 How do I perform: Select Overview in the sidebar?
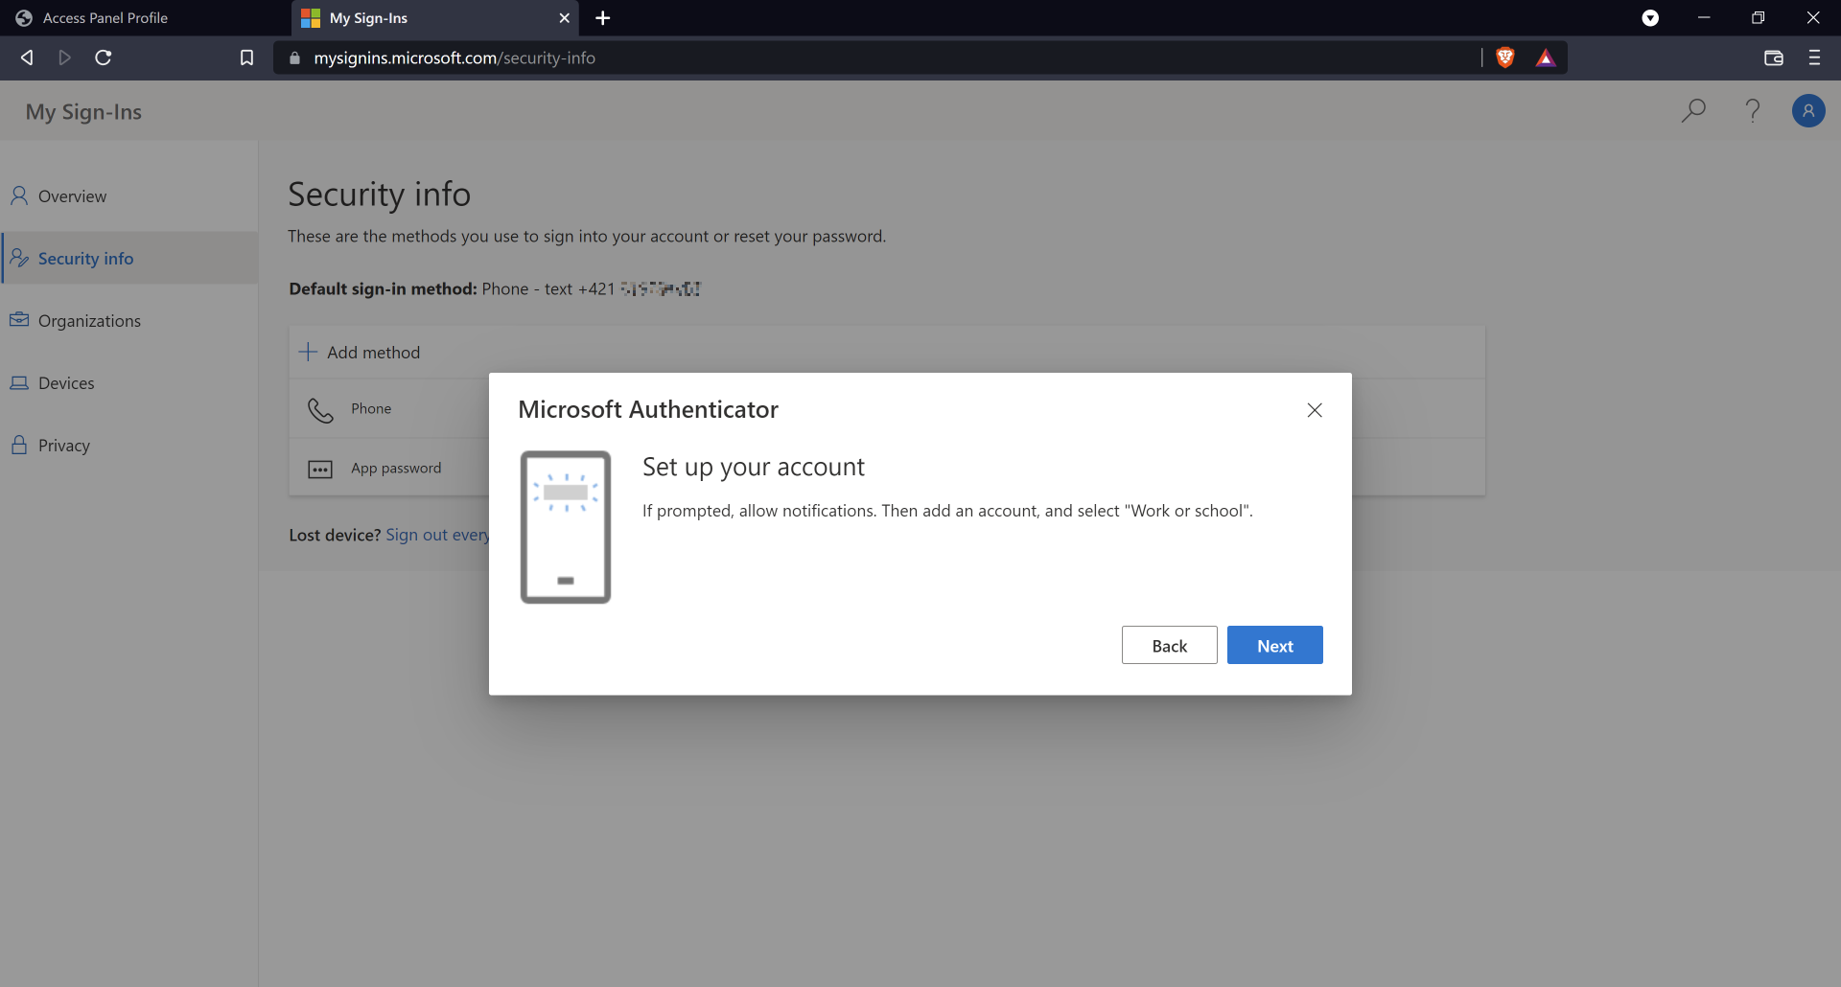click(72, 196)
